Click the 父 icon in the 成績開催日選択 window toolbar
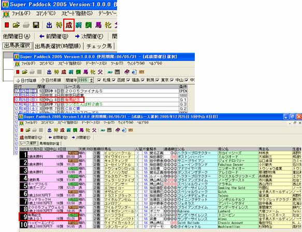The width and height of the screenshot is (302, 232). pyautogui.click(x=100, y=72)
